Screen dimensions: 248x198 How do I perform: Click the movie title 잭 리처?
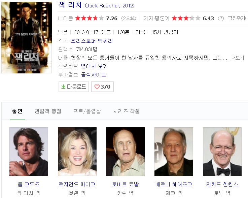70,6
